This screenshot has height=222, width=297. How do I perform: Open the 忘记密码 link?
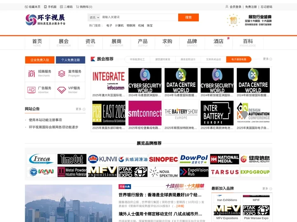click(266, 7)
